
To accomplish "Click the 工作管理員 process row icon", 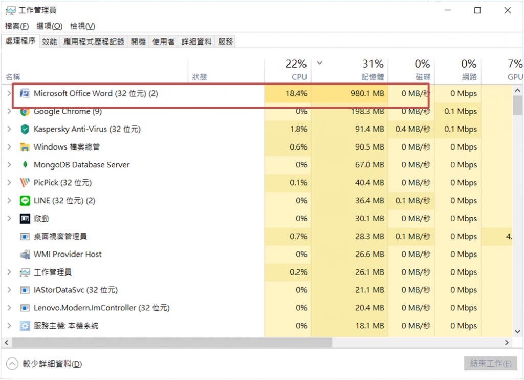I will coord(25,272).
